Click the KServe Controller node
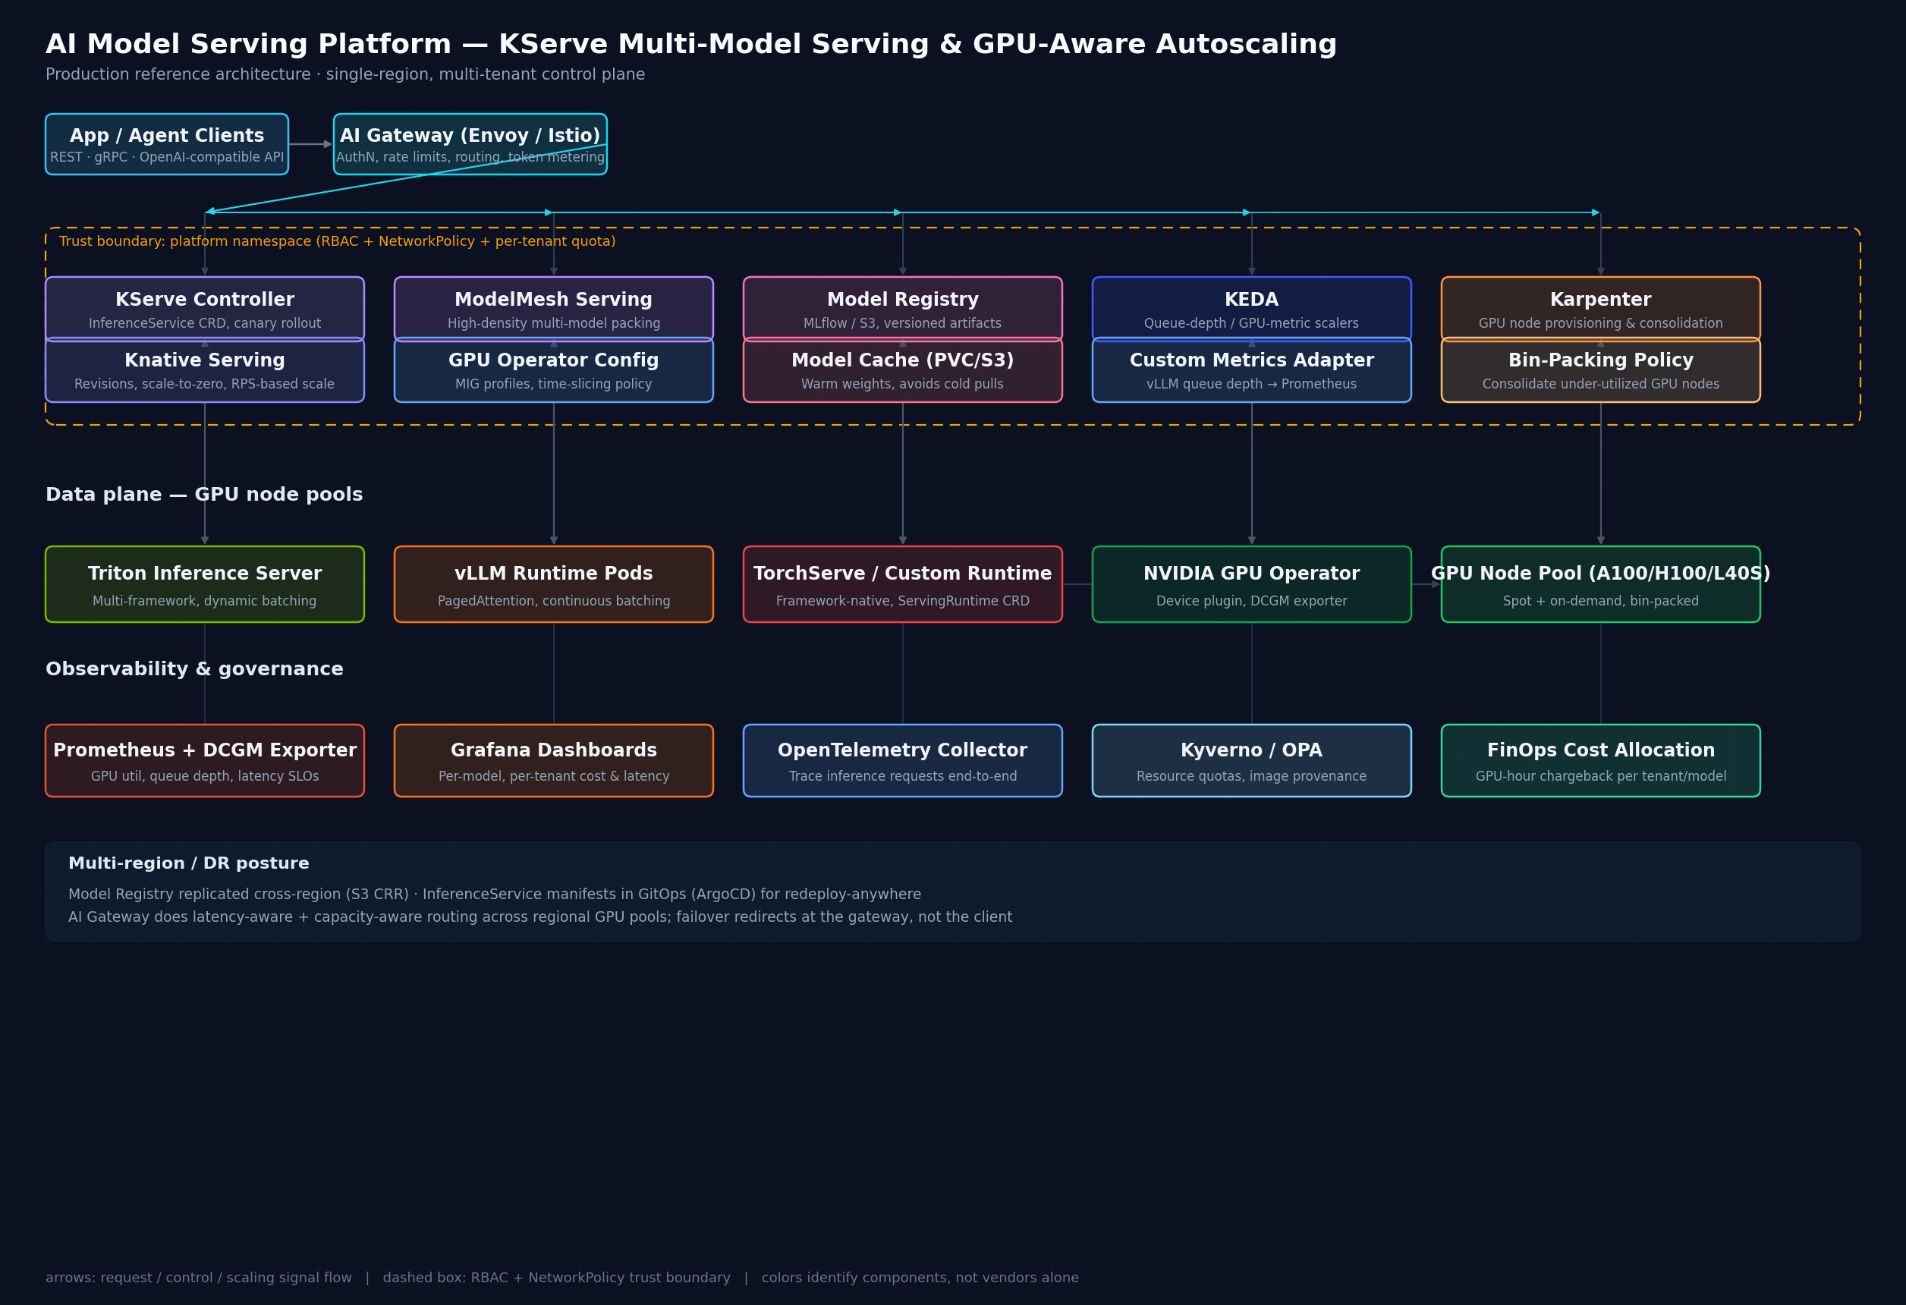Screen dimensions: 1906x1305 tap(204, 308)
